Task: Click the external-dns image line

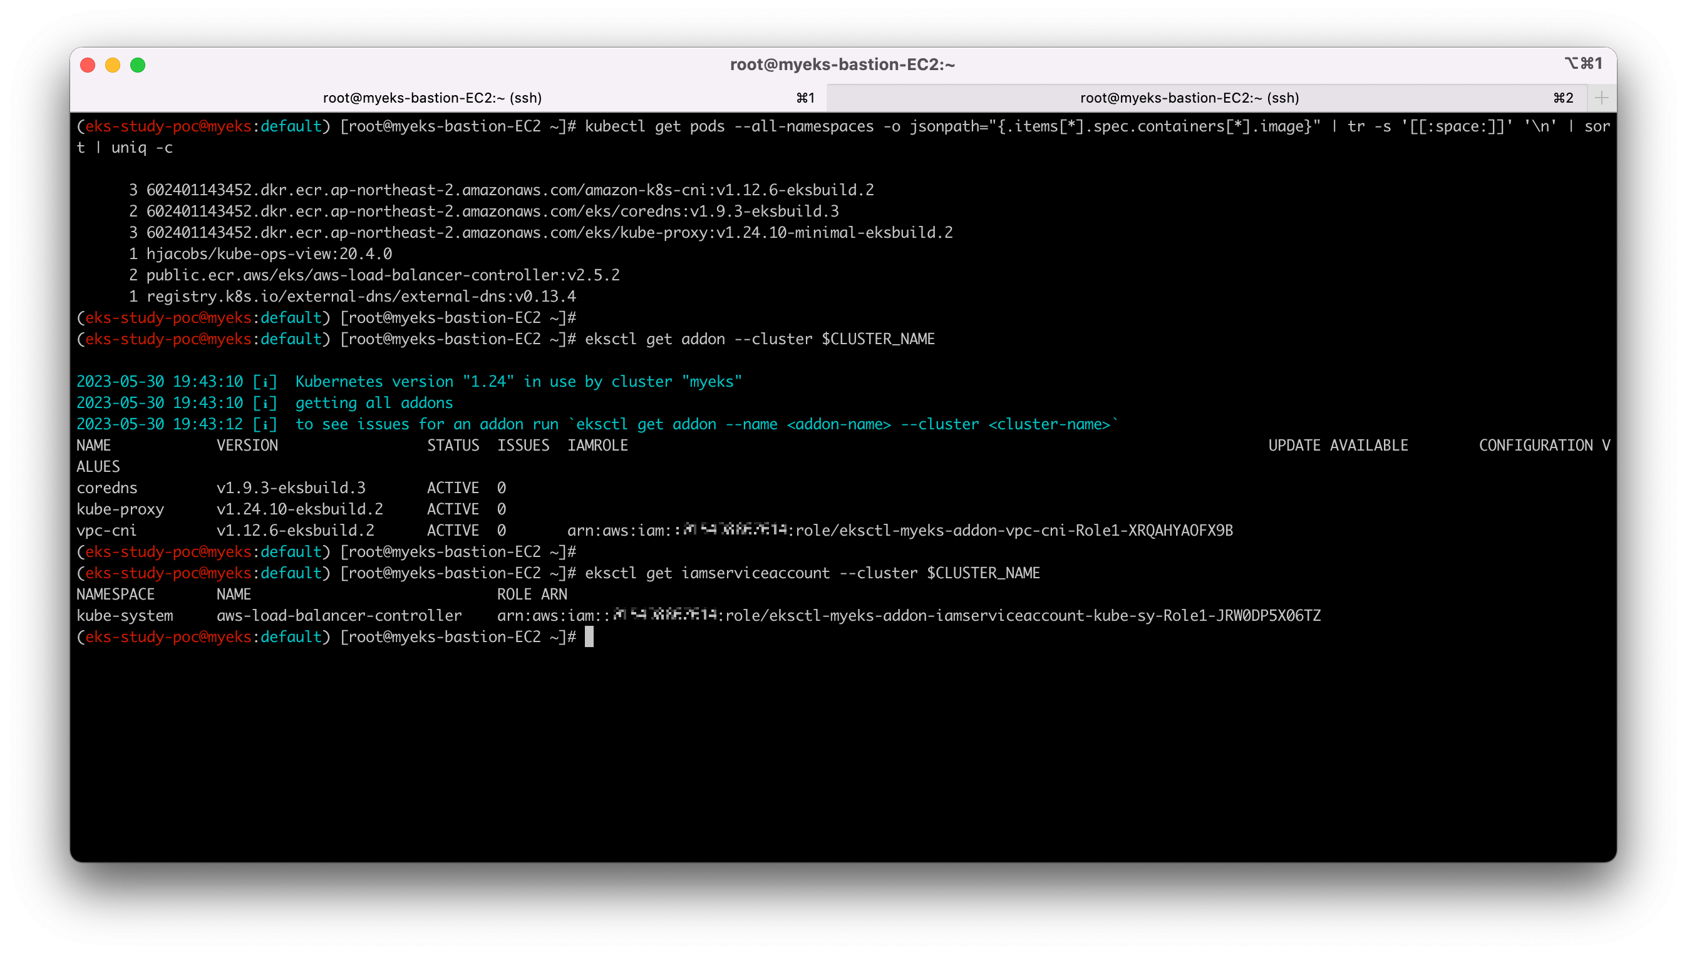Action: coord(361,297)
